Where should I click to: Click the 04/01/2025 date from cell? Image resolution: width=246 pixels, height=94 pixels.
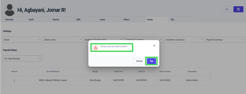[118, 80]
